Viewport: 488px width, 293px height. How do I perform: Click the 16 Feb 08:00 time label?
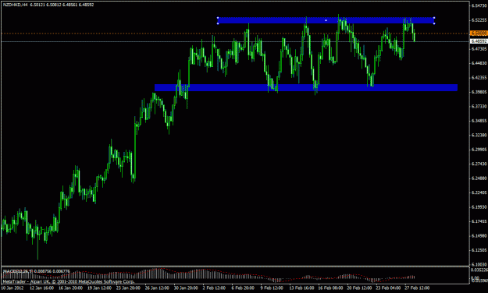click(x=330, y=288)
